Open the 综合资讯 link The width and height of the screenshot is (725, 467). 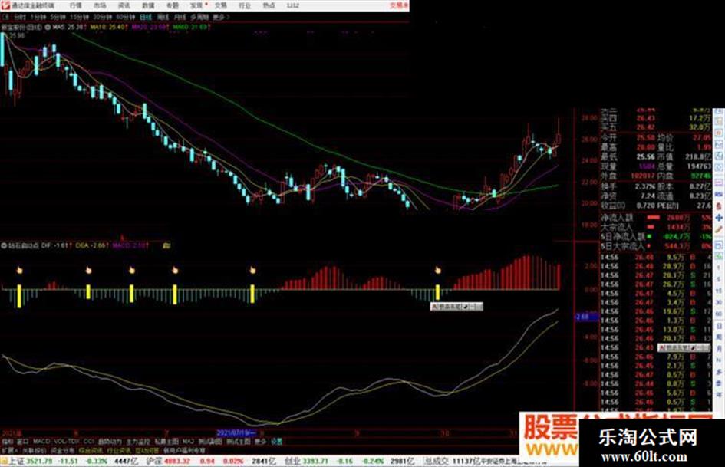(x=91, y=450)
